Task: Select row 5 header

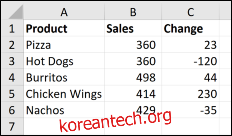Action: [x=12, y=94]
